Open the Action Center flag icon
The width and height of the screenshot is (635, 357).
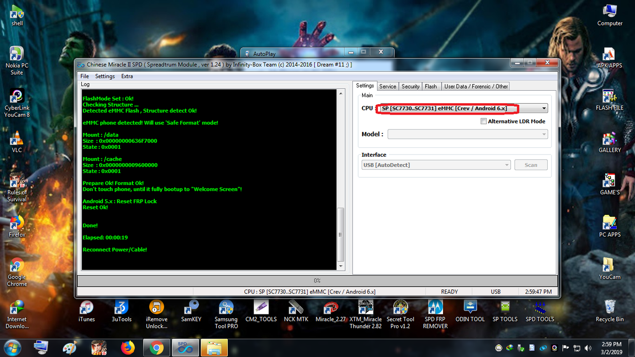point(566,348)
